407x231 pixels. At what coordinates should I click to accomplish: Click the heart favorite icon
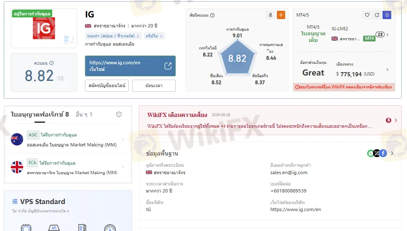click(x=367, y=15)
